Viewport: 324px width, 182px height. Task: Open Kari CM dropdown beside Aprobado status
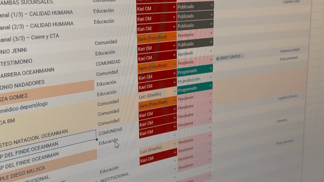point(157,58)
